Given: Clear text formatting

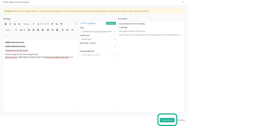Looking at the screenshot, I should (x=63, y=30).
